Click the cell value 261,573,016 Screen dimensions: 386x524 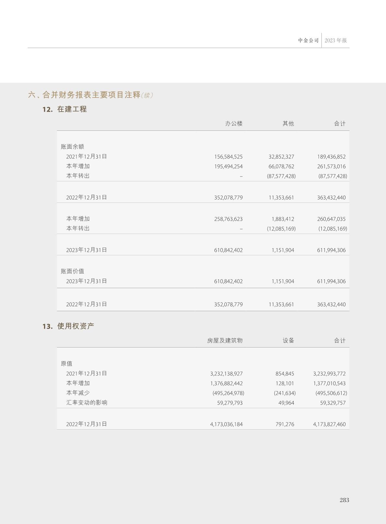pyautogui.click(x=331, y=166)
